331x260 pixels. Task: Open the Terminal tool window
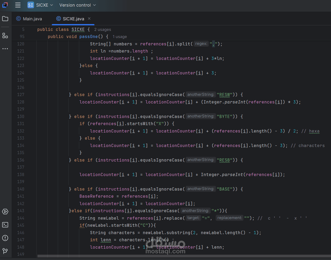coord(5,225)
